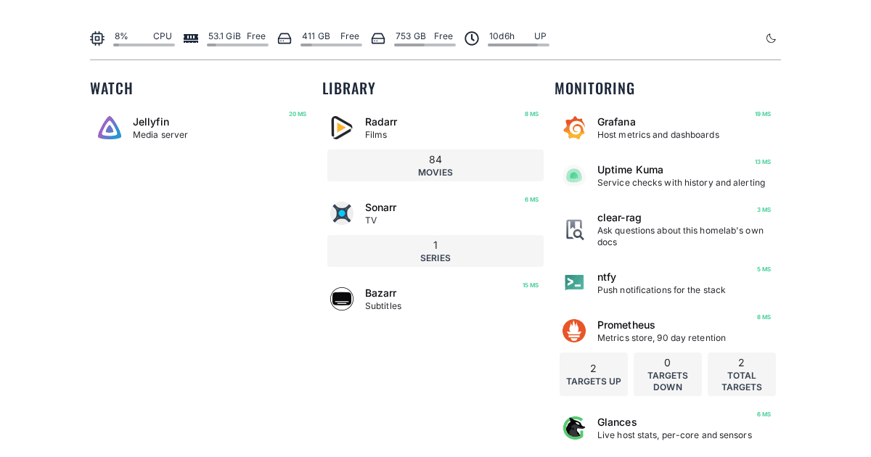The image size is (871, 457).
Task: Click the CPU chip icon
Action: tap(97, 38)
